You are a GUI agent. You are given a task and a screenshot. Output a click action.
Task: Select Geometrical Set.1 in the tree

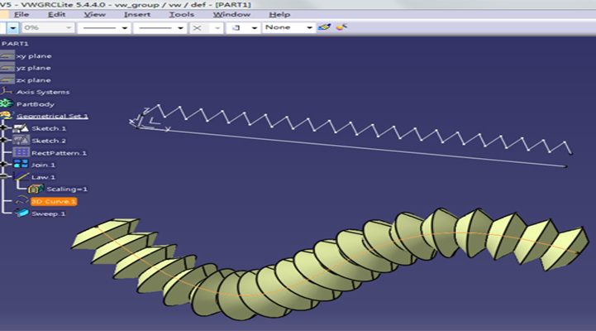52,117
